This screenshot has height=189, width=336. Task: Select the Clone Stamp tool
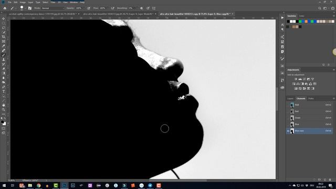(x=4, y=59)
